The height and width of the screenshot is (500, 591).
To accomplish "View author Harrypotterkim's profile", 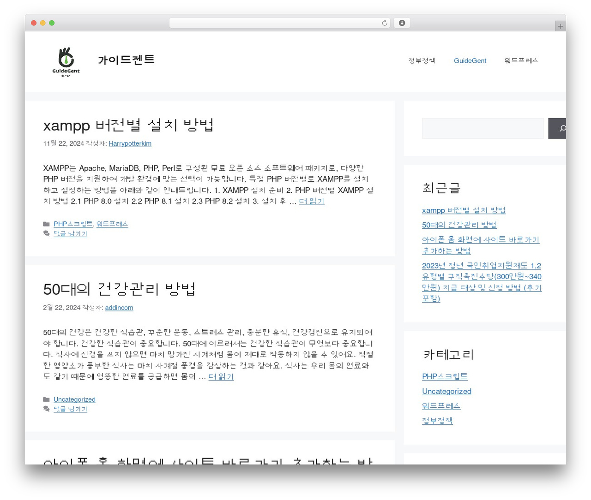I will coord(130,143).
